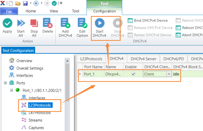Screen dimensions: 203x131
Task: Collapse the Ports tree node
Action: pos(5,83)
